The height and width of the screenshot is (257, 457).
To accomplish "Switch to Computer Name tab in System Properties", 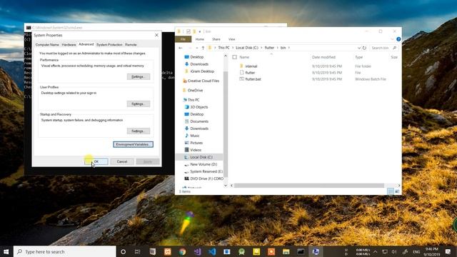I will 47,44.
